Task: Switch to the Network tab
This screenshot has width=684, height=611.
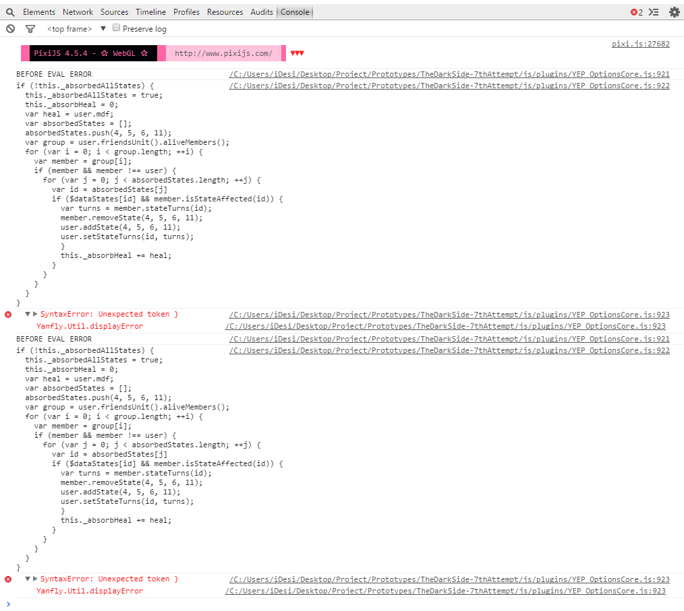Action: tap(78, 12)
